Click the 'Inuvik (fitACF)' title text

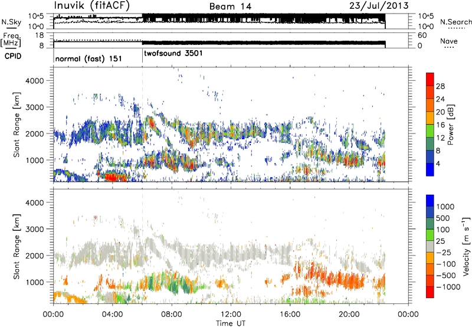coord(91,6)
